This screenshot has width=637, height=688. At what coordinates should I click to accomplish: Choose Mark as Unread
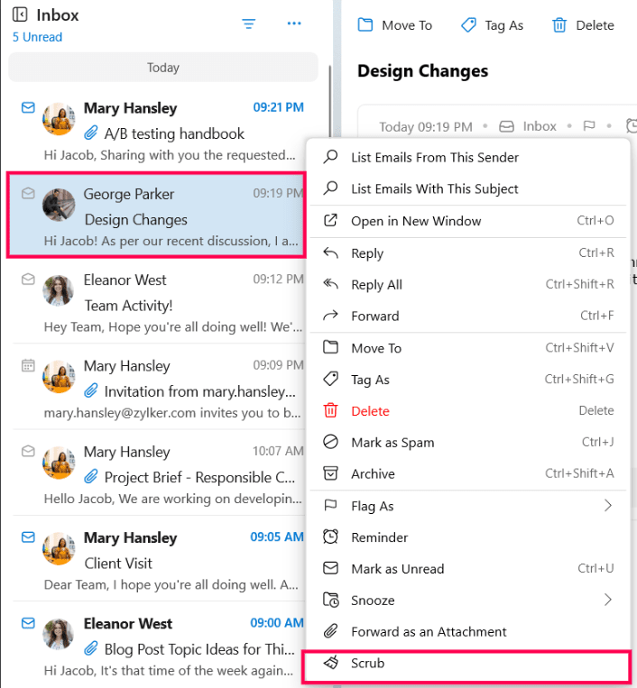click(x=468, y=569)
